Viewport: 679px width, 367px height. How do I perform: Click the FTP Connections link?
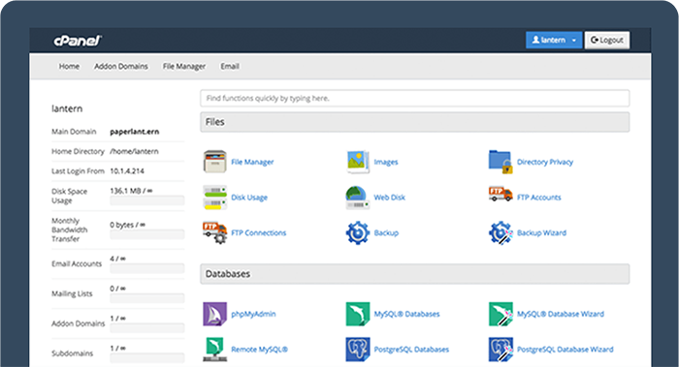259,233
